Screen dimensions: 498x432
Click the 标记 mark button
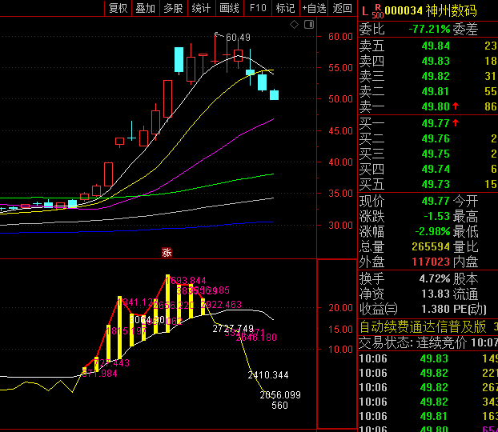pyautogui.click(x=285, y=8)
